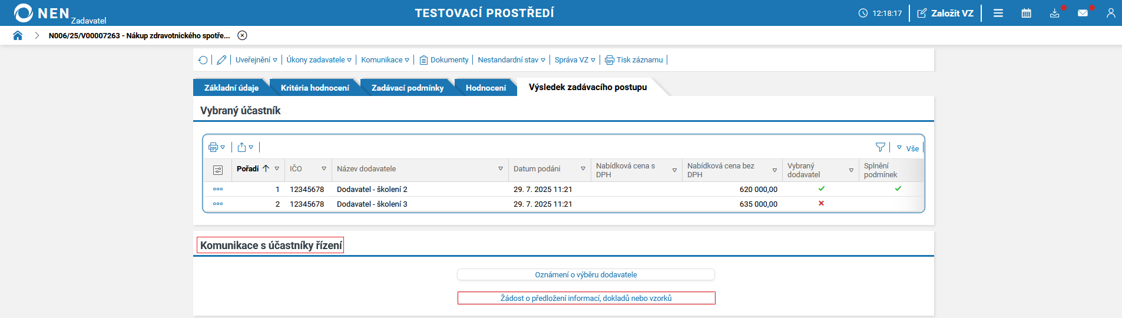This screenshot has height=318, width=1122.
Task: Open the Vše filter dropdown
Action: click(908, 148)
